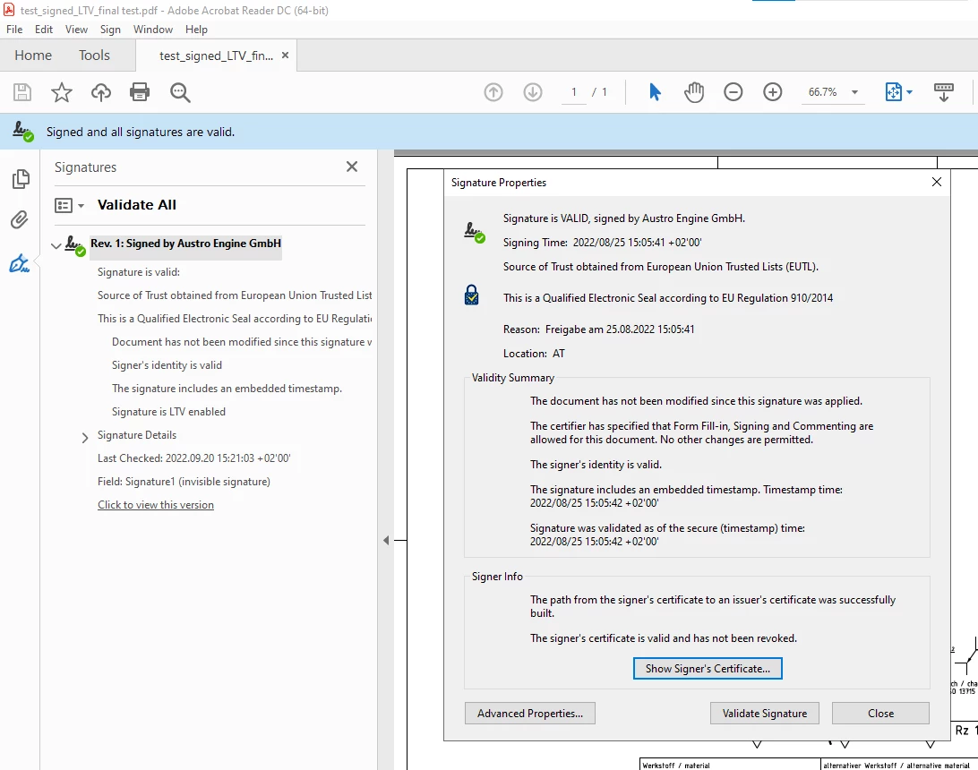Click the upload to cloud icon
Image resolution: width=978 pixels, height=770 pixels.
coord(100,92)
